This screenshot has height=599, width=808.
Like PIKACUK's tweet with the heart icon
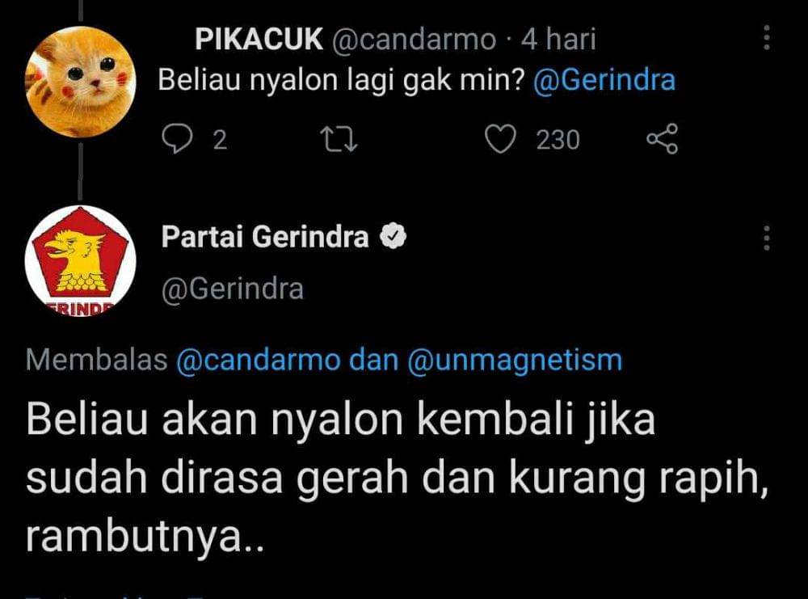(500, 140)
